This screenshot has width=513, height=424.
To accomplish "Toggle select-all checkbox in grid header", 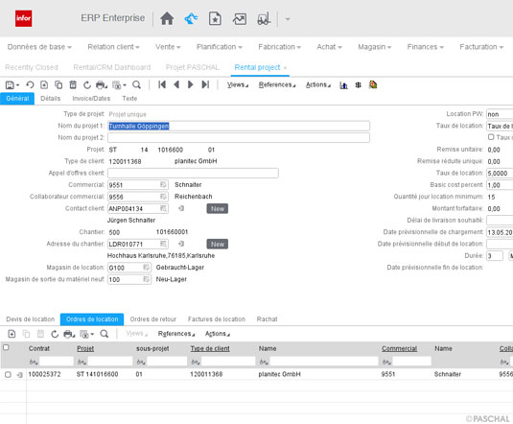I will coord(6,347).
